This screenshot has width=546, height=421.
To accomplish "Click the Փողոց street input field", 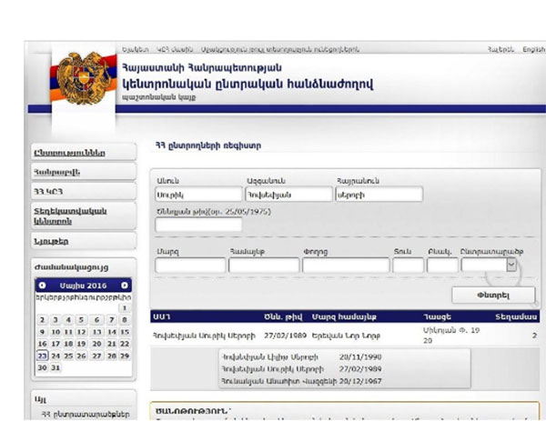I will click(x=345, y=266).
